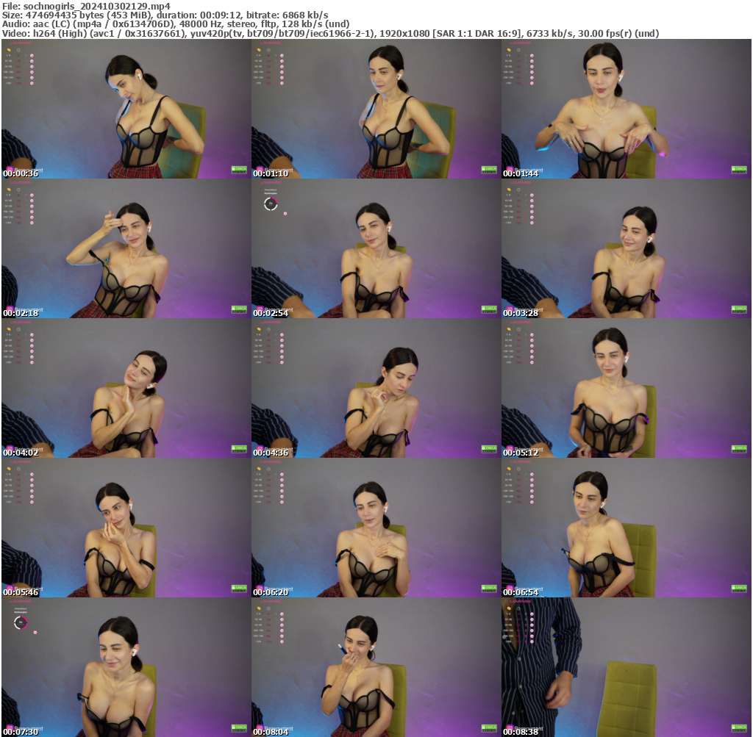The width and height of the screenshot is (753, 737).
Task: Select the filename sochnogirls_202410302129.mp4 header
Action: [x=83, y=5]
